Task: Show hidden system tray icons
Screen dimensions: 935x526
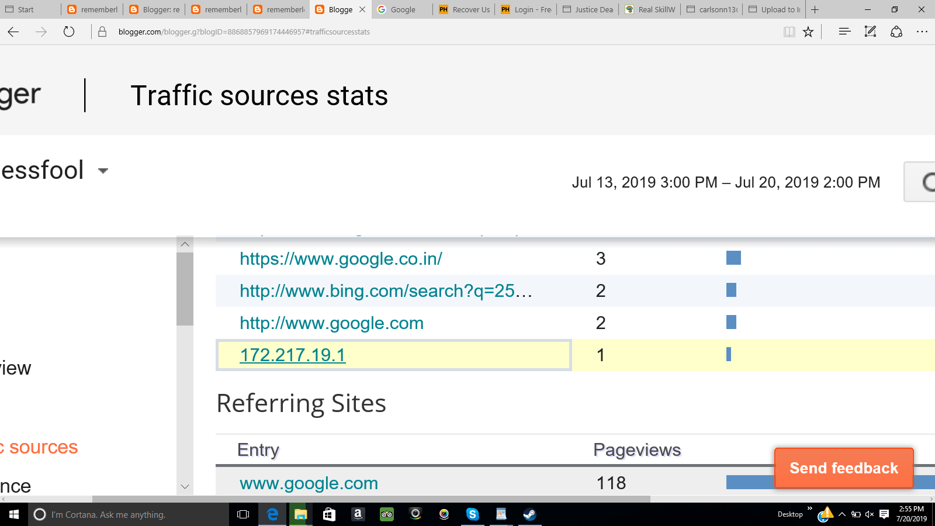Action: [842, 514]
